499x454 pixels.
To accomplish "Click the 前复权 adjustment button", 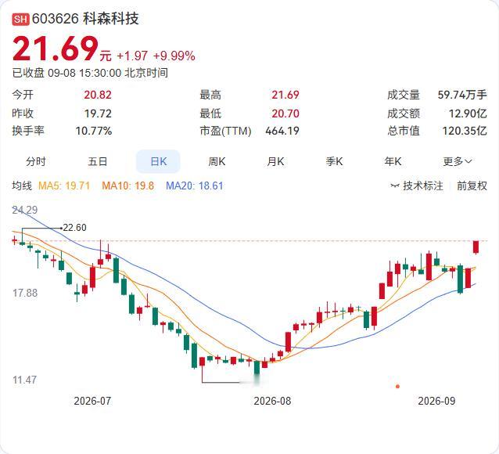I will pyautogui.click(x=472, y=186).
